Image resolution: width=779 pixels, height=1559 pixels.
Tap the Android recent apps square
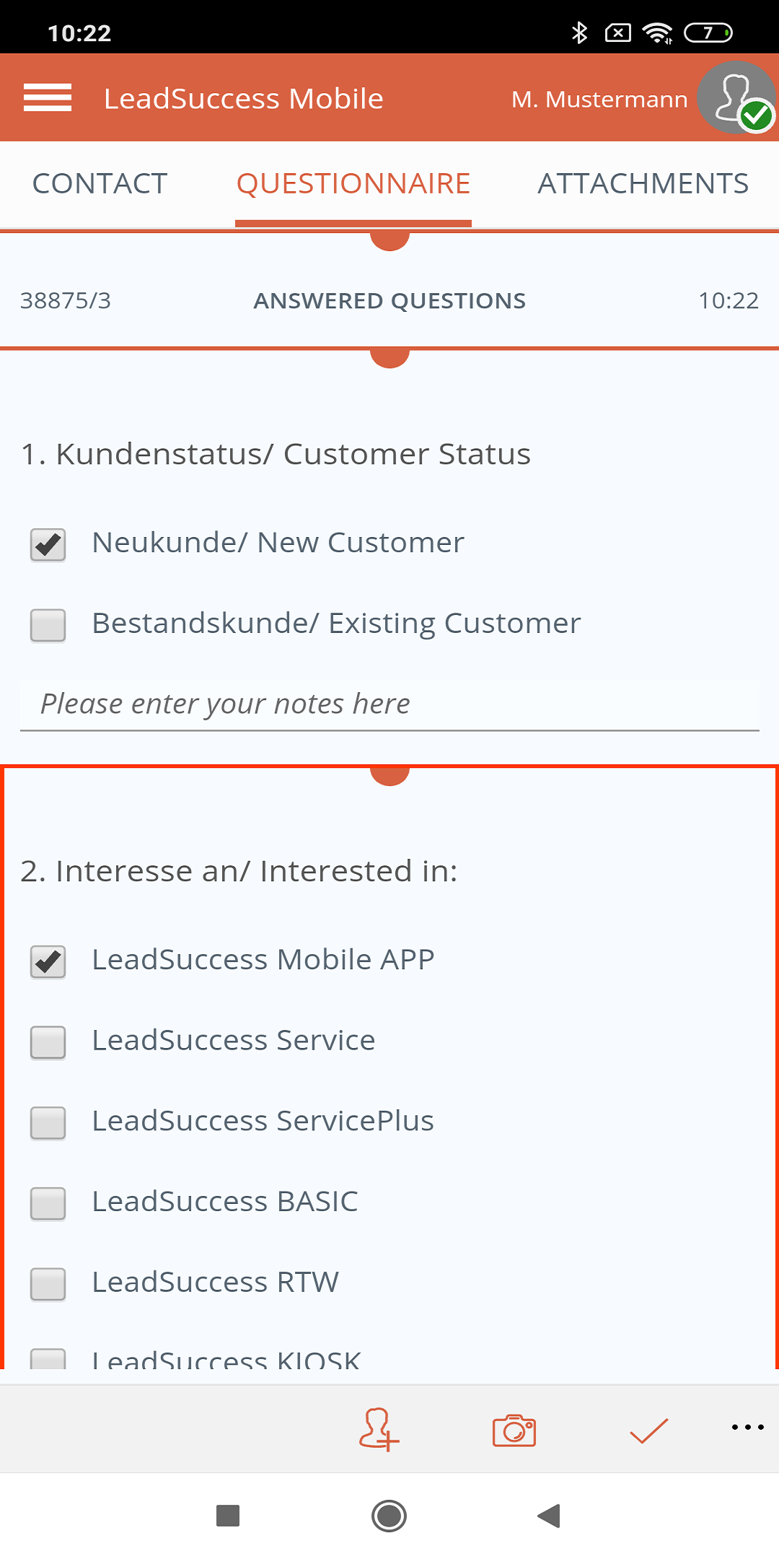click(x=228, y=1516)
